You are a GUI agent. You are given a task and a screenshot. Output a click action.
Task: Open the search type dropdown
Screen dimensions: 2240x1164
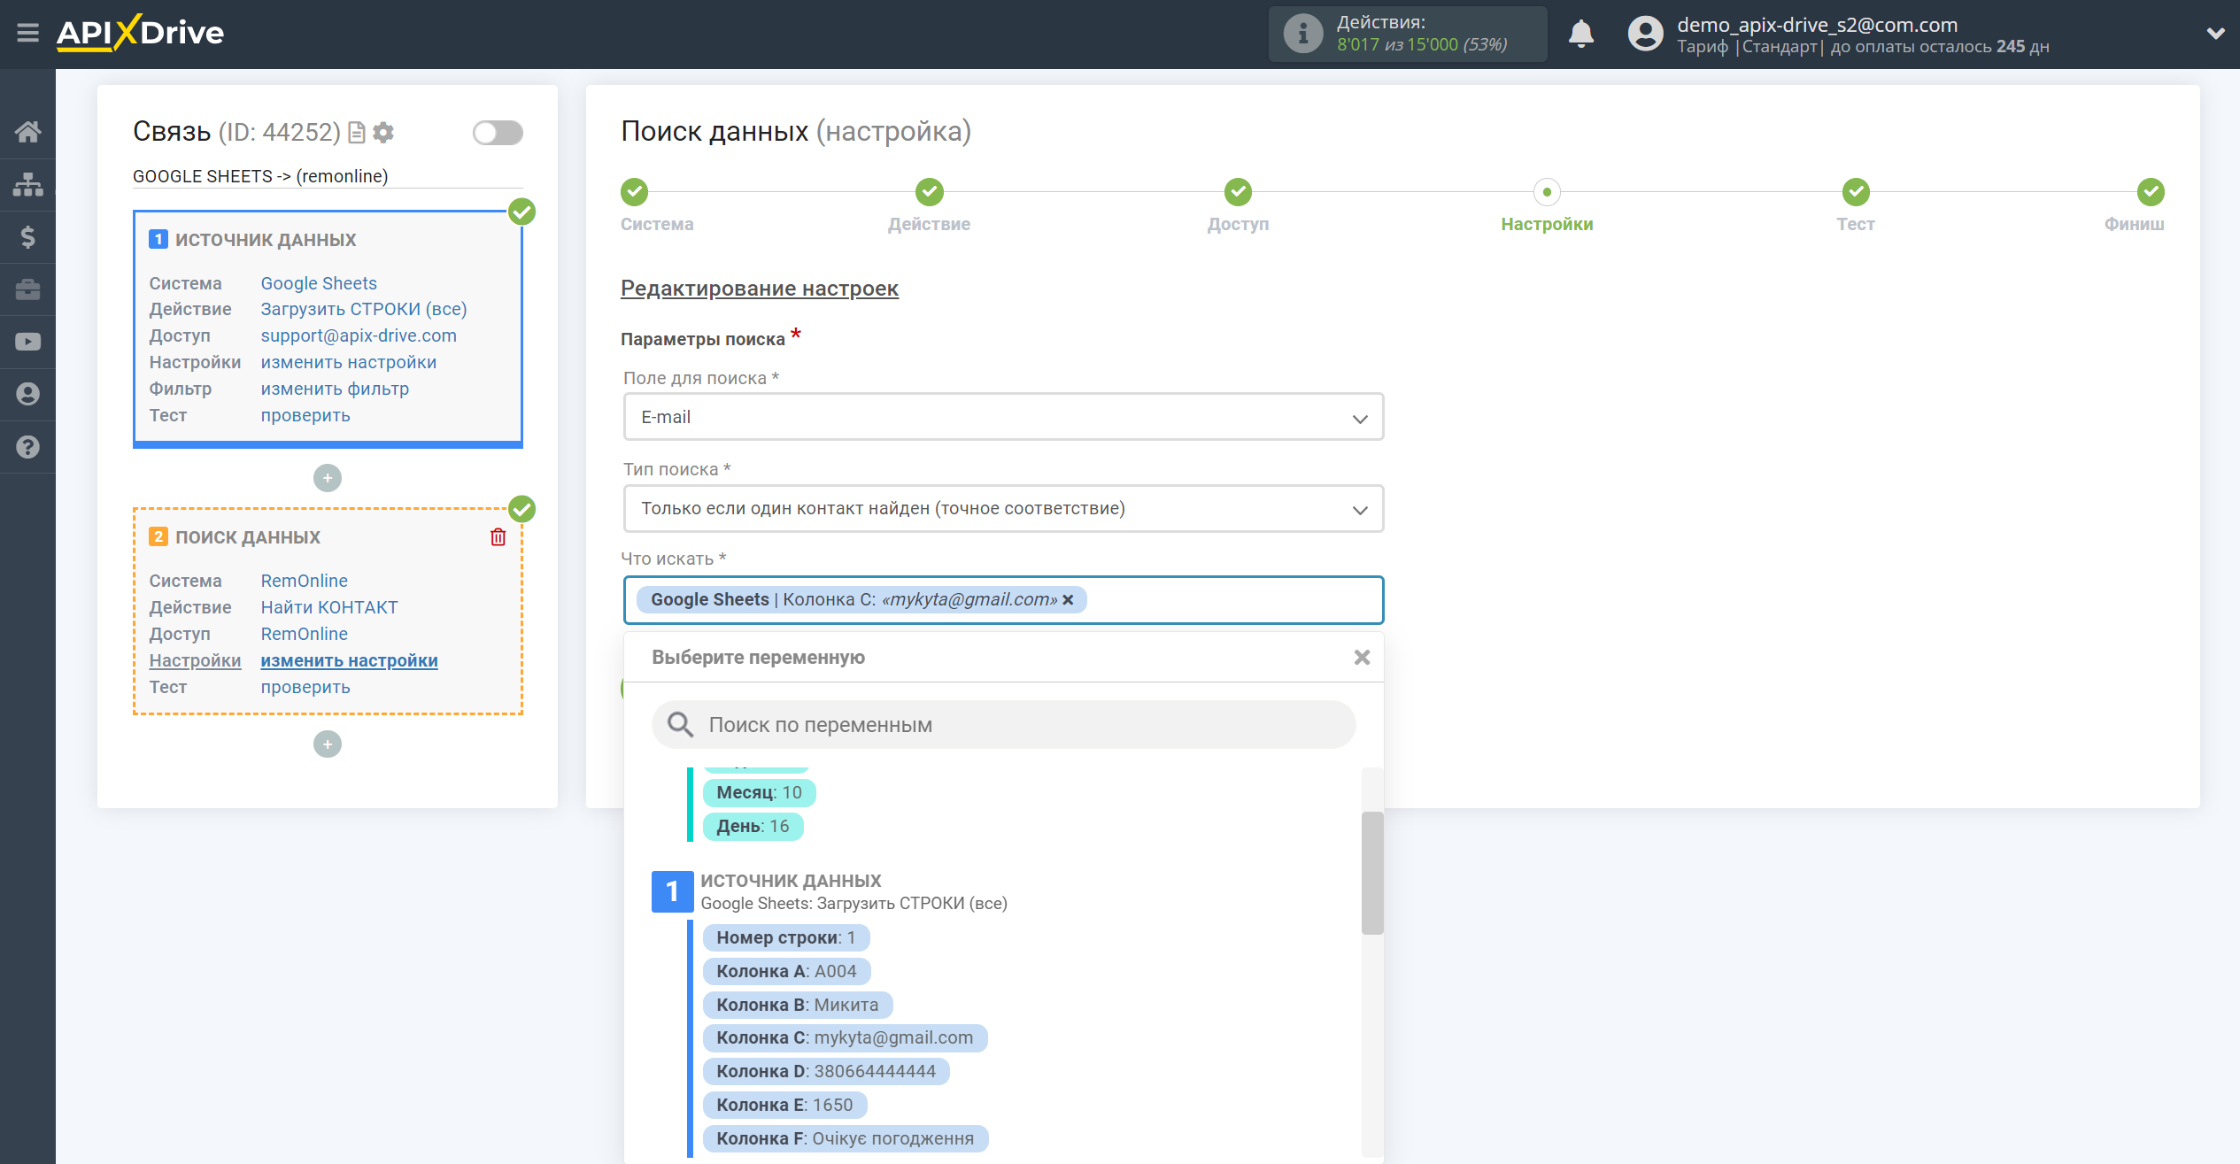coord(1003,509)
